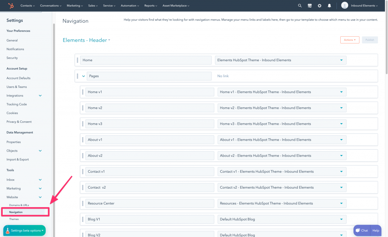Viewport: 388px width, 237px height.
Task: Open Themes under Website
Action: click(x=14, y=219)
